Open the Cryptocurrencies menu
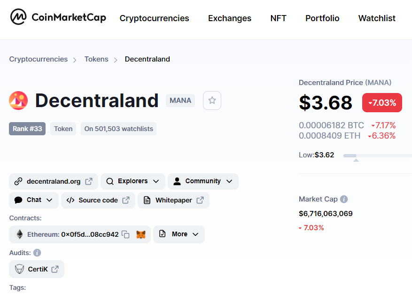Screen dimensions: 412x295 pos(154,18)
